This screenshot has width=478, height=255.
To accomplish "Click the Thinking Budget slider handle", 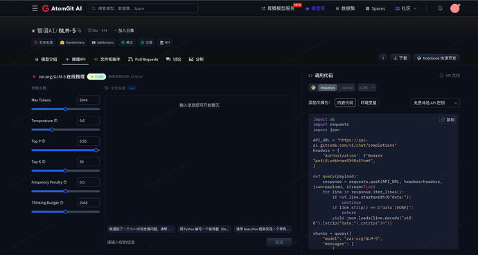I will point(66,211).
